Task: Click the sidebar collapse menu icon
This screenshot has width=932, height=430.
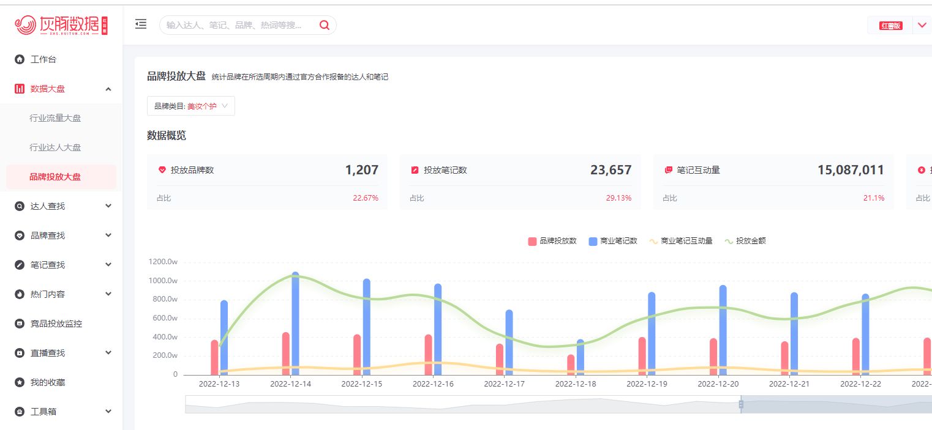Action: click(141, 24)
